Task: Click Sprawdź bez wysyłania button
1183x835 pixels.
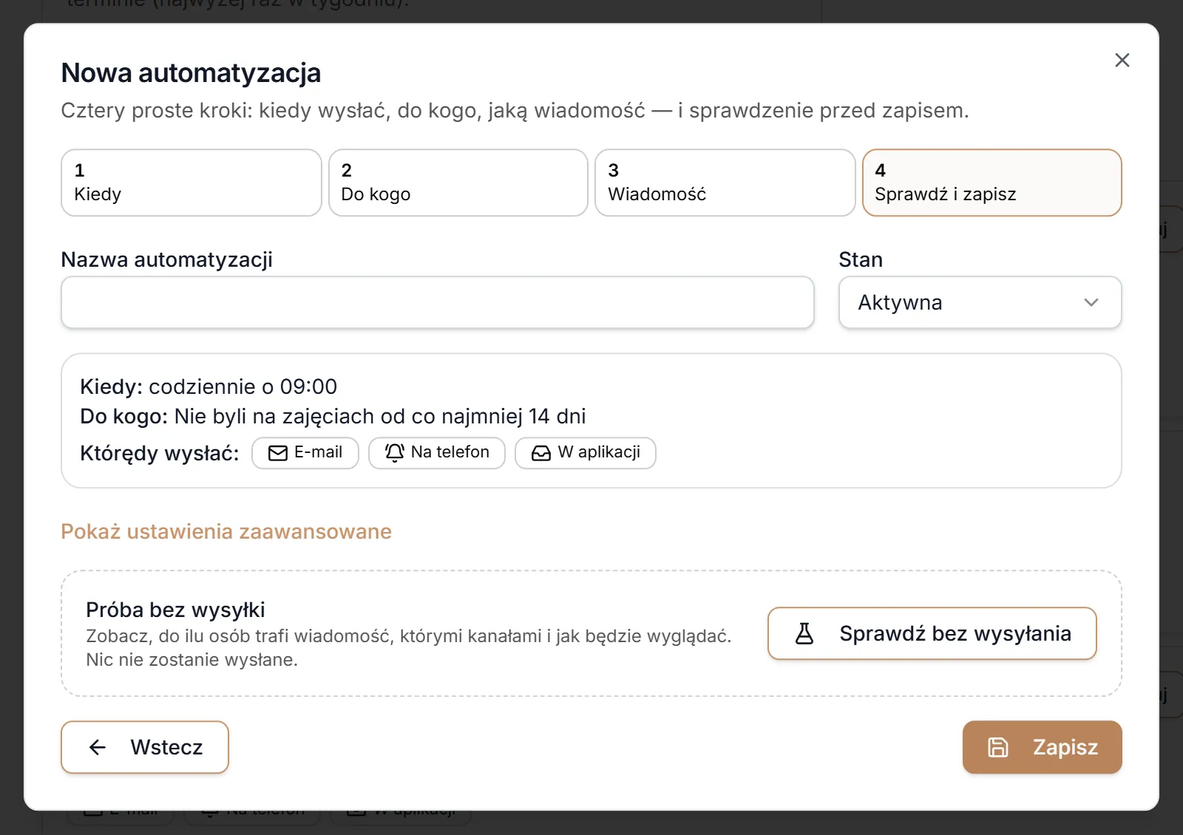Action: pos(932,633)
